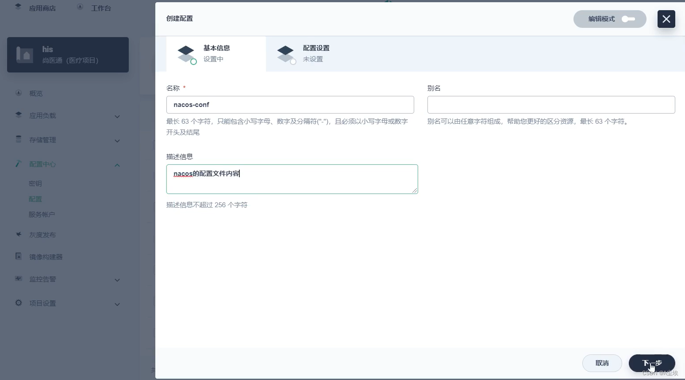
Task: Click the 应用商店 icon
Action: coord(18,7)
